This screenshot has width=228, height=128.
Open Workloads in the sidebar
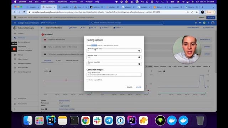pyautogui.click(x=21, y=38)
